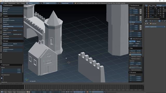166x93 pixels.
Task: Toggle the lock camera to view checkbox
Action: [130, 59]
